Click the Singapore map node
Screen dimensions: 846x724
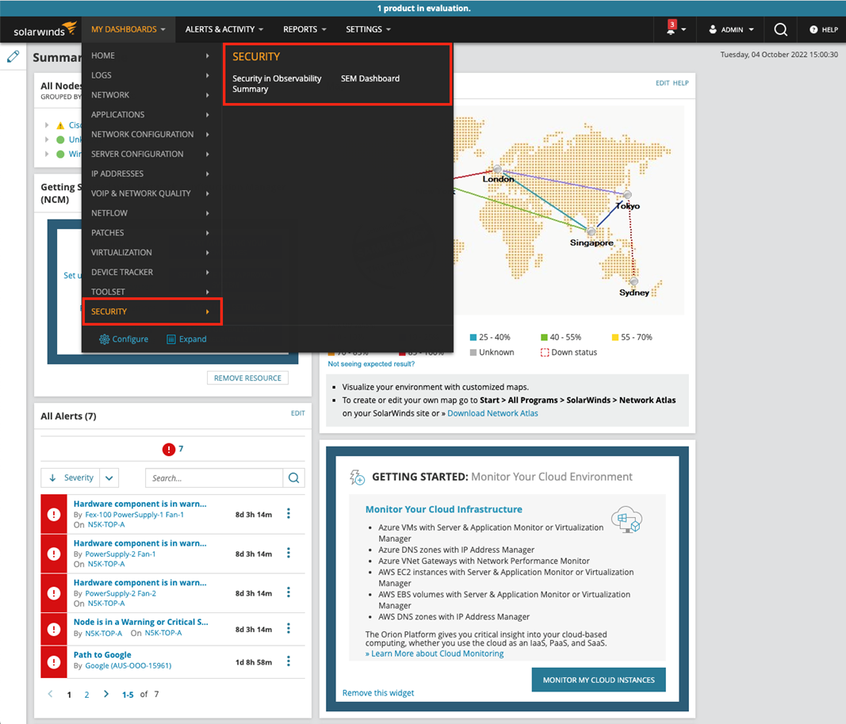coord(591,231)
